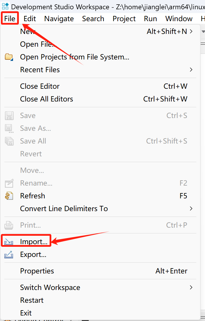Open the Run menu
Screen dimensions: 205x321
tap(150, 19)
